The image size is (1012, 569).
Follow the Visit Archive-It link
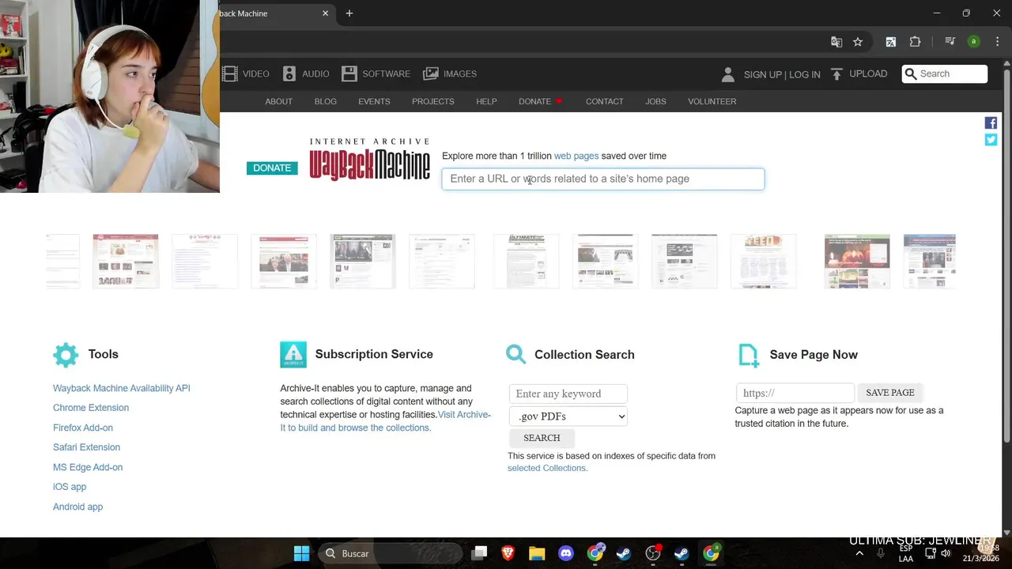pyautogui.click(x=386, y=421)
